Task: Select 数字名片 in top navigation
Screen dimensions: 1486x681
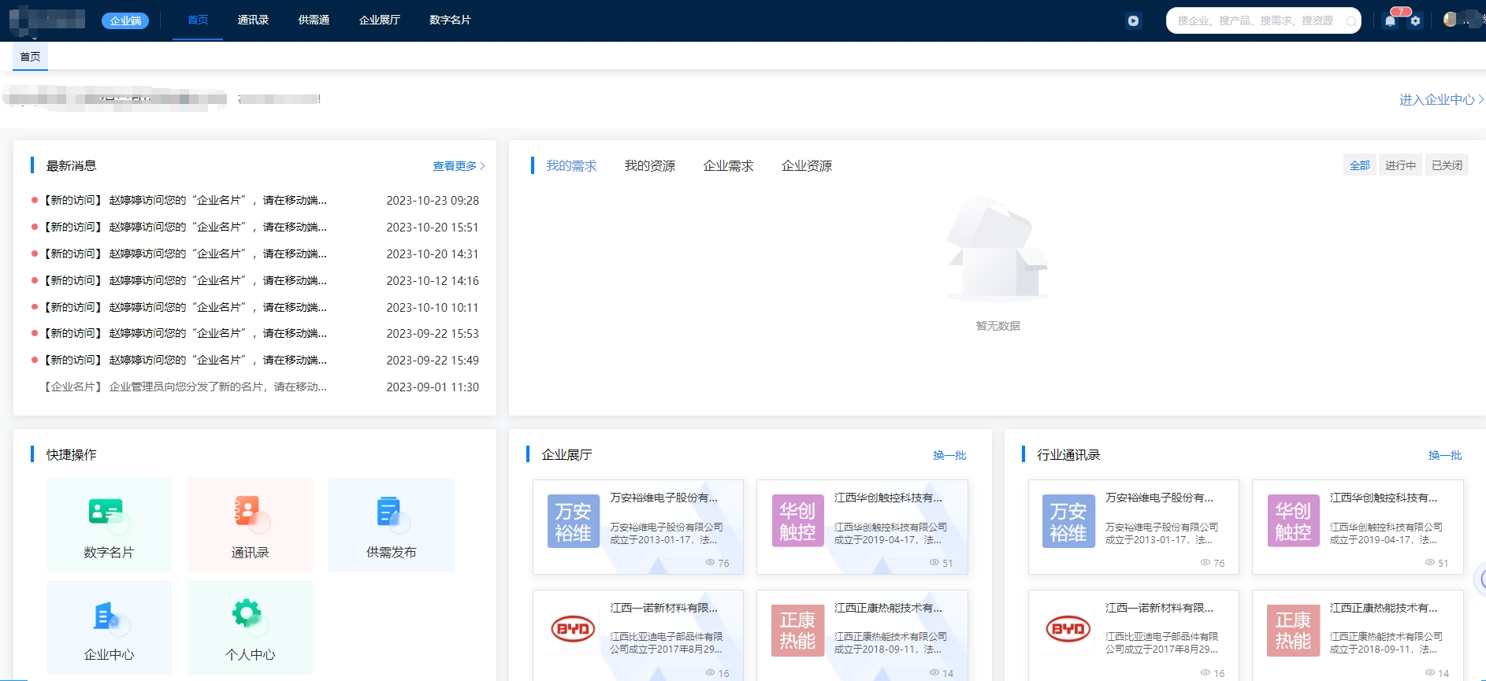Action: point(450,20)
